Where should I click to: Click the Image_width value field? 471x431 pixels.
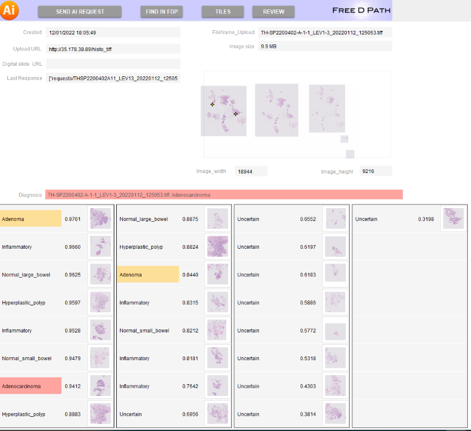[251, 171]
